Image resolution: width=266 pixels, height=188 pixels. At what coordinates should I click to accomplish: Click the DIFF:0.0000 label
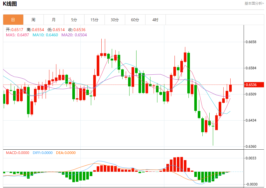(43, 153)
